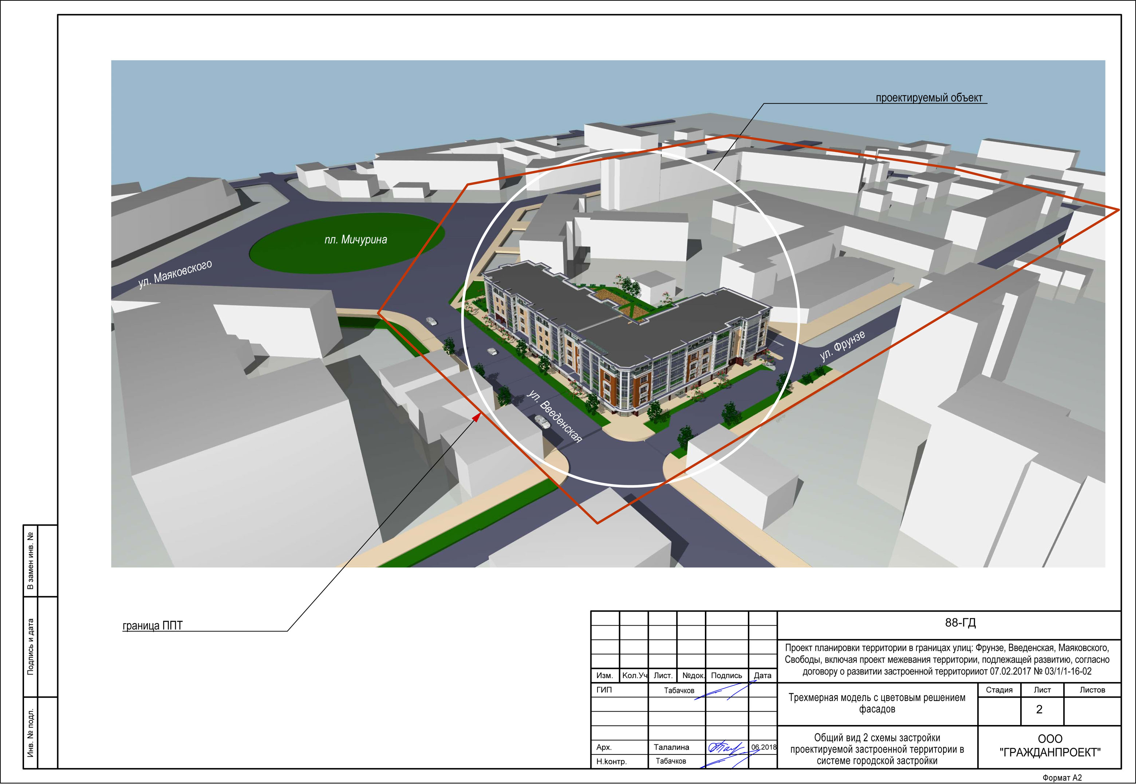Select the drawing code "88-ГД"
This screenshot has width=1136, height=784.
click(x=960, y=623)
